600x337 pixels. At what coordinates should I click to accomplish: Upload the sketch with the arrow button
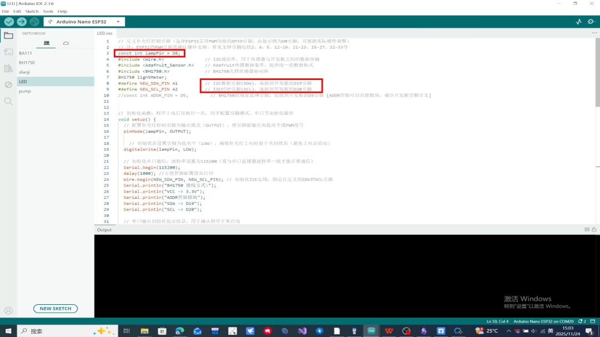pyautogui.click(x=22, y=22)
